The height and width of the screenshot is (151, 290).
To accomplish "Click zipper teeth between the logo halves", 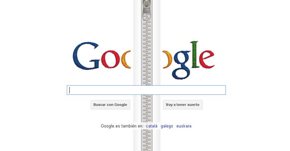I will [147, 59].
